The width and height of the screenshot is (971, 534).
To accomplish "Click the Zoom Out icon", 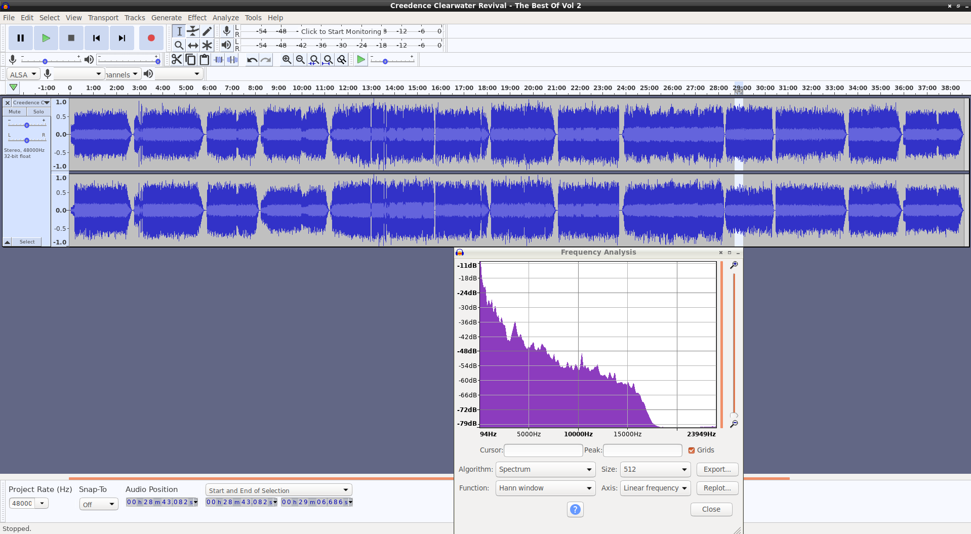I will click(x=300, y=60).
